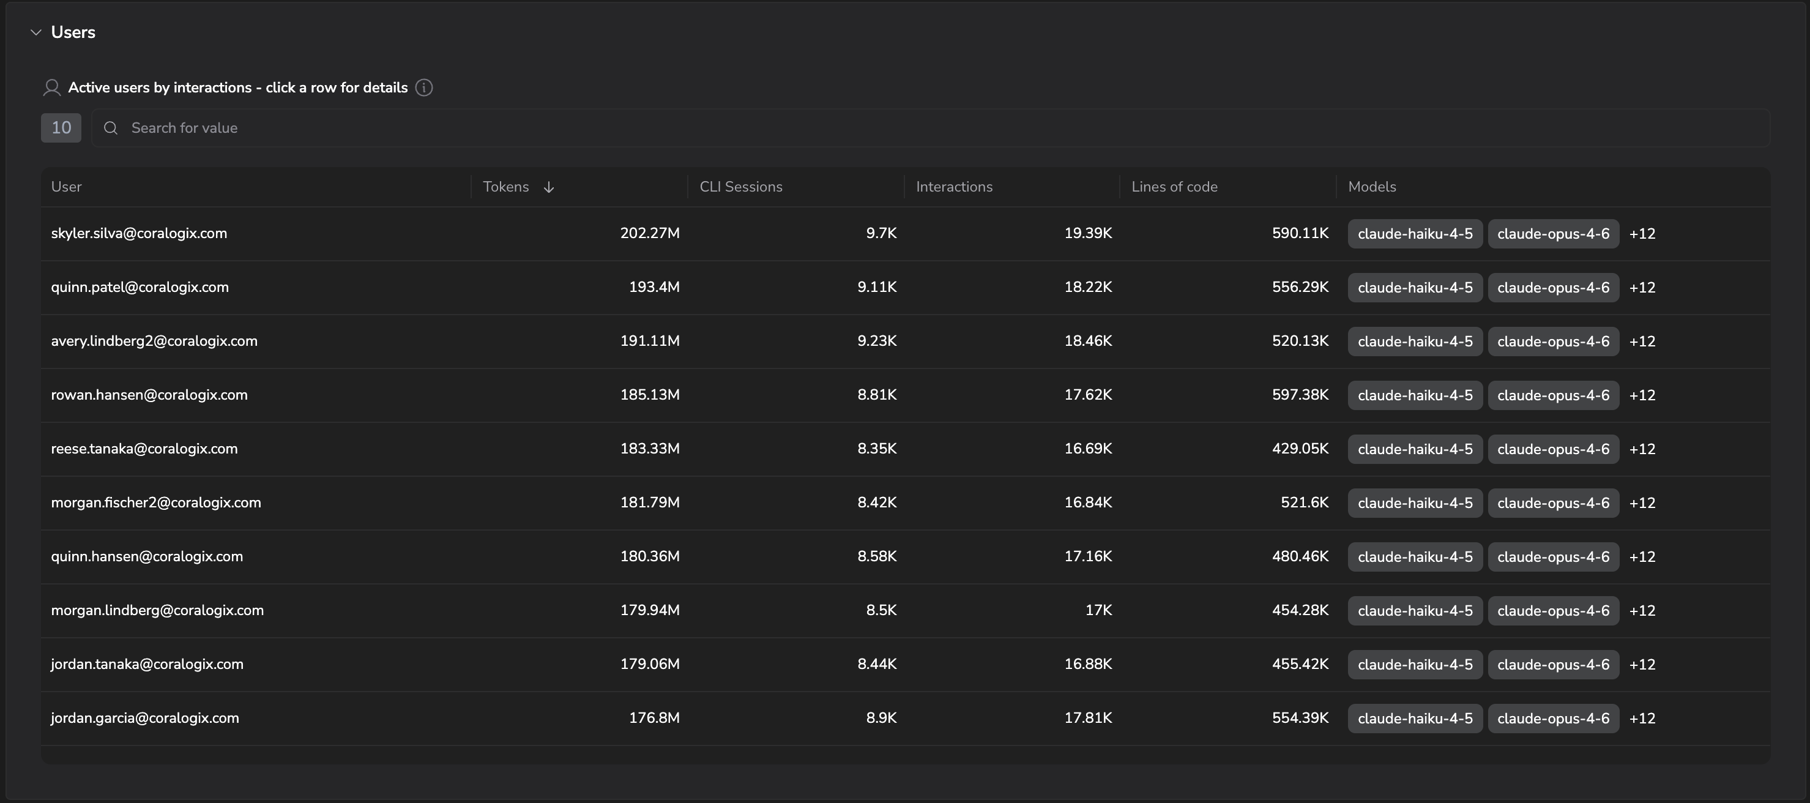The height and width of the screenshot is (803, 1810).
Task: Sort by Lines of code column header
Action: 1174,187
